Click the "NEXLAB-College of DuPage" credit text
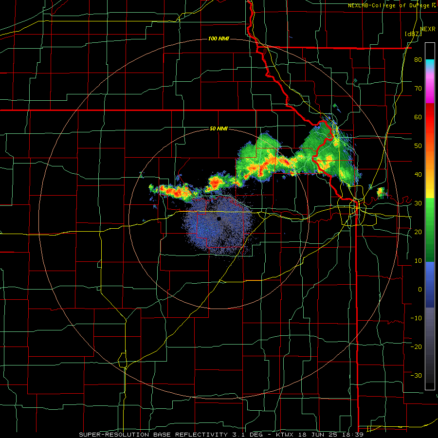The image size is (438, 438). coord(388,5)
